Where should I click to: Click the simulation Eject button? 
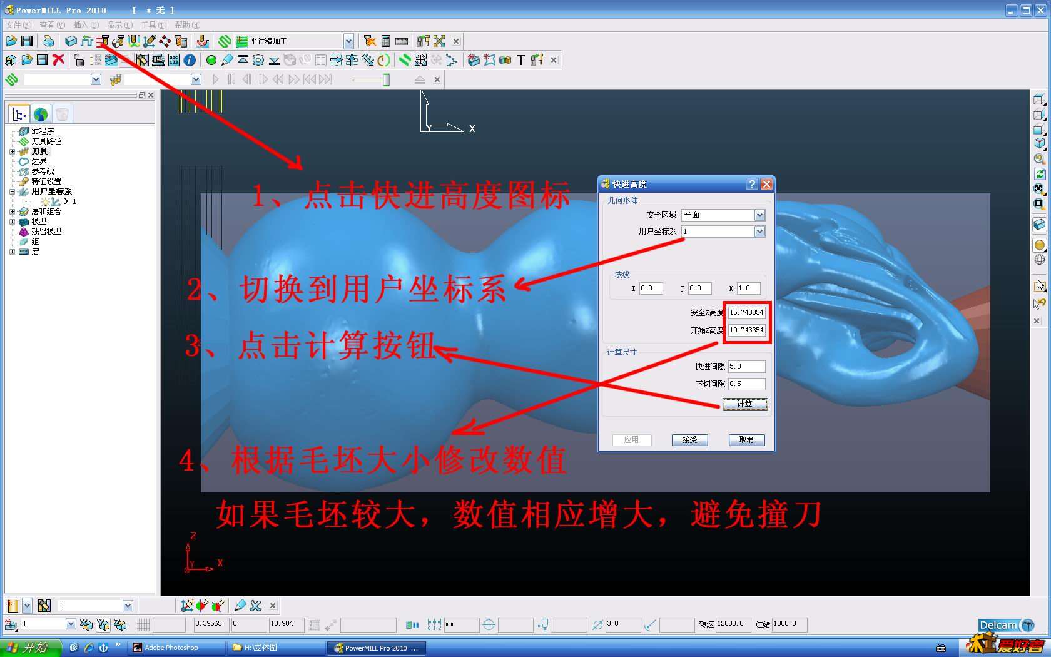point(420,79)
